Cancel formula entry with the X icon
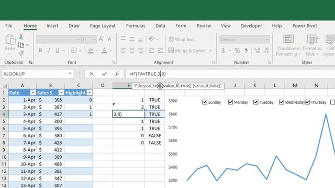This screenshot has height=188, width=335. click(x=92, y=74)
